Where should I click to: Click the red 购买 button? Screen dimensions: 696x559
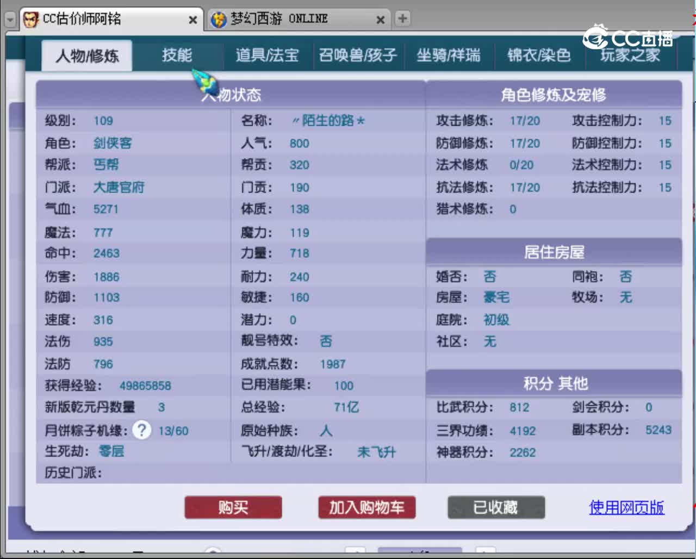[x=233, y=507]
